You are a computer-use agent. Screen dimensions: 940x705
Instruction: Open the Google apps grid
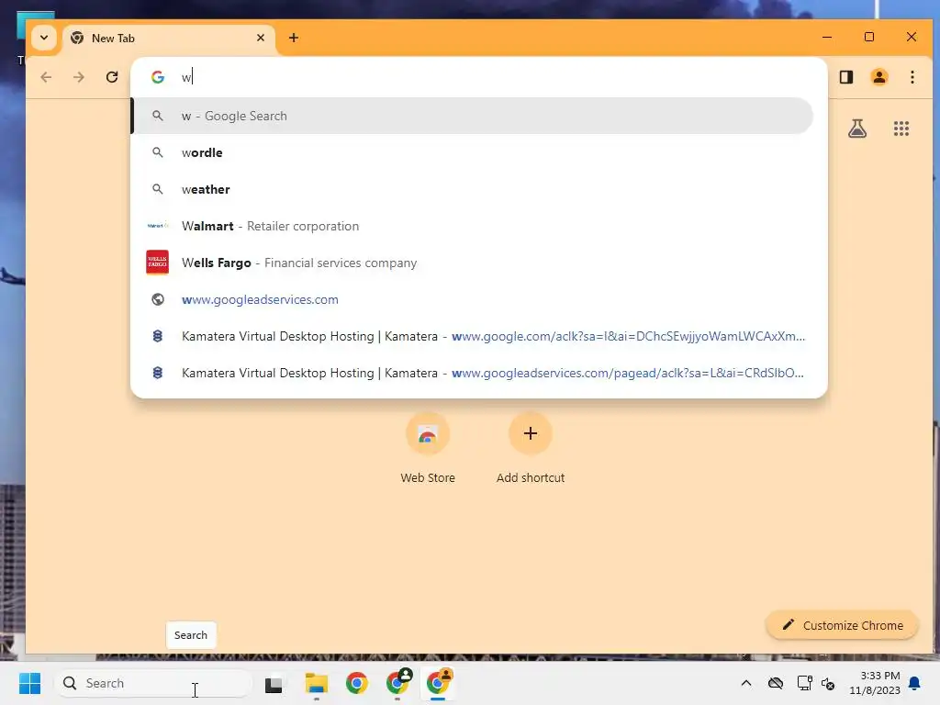[x=901, y=129]
